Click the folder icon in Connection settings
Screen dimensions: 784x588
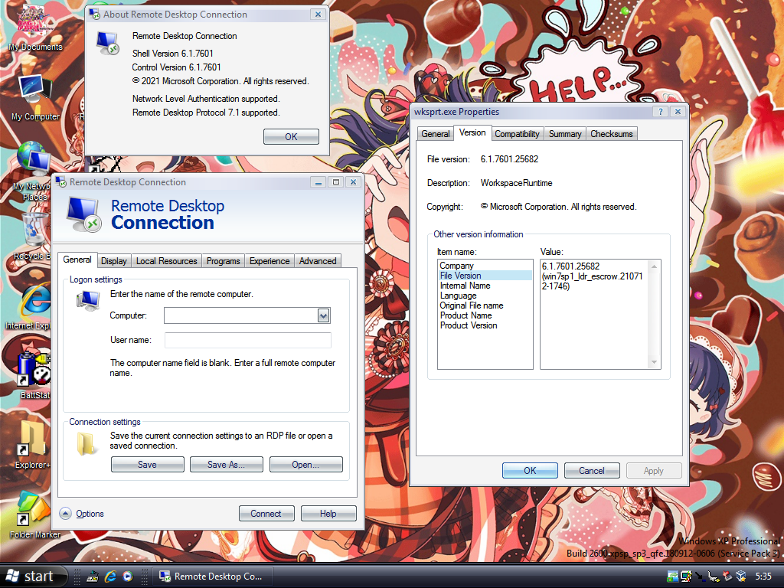tap(86, 443)
